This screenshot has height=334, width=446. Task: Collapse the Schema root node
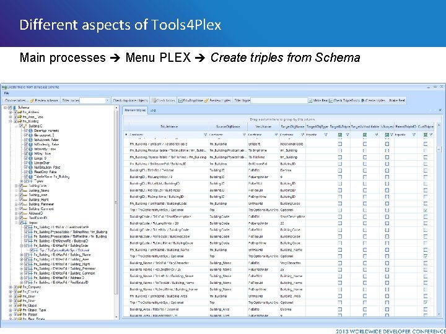click(x=5, y=108)
